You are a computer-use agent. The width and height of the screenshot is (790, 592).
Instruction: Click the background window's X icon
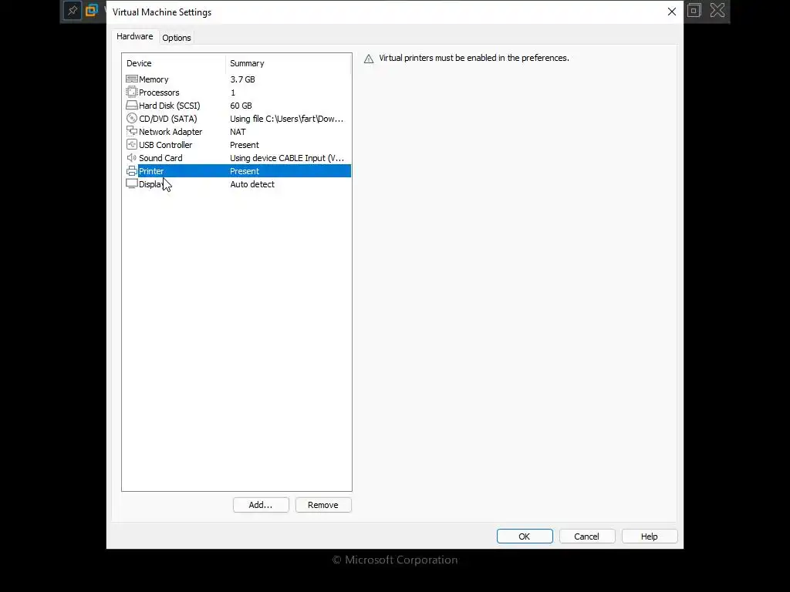point(717,10)
